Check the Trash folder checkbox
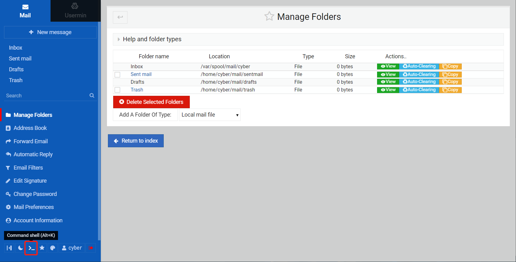 (x=118, y=90)
